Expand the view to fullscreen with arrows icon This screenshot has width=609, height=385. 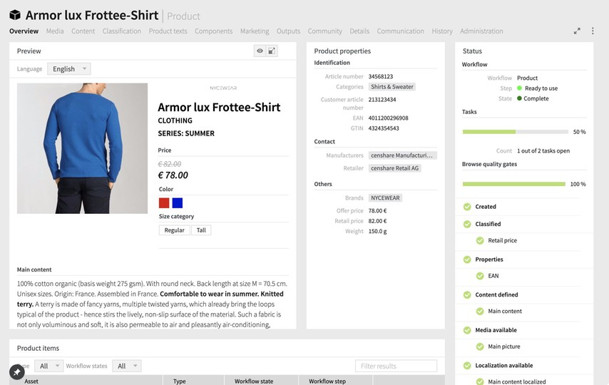tap(577, 31)
